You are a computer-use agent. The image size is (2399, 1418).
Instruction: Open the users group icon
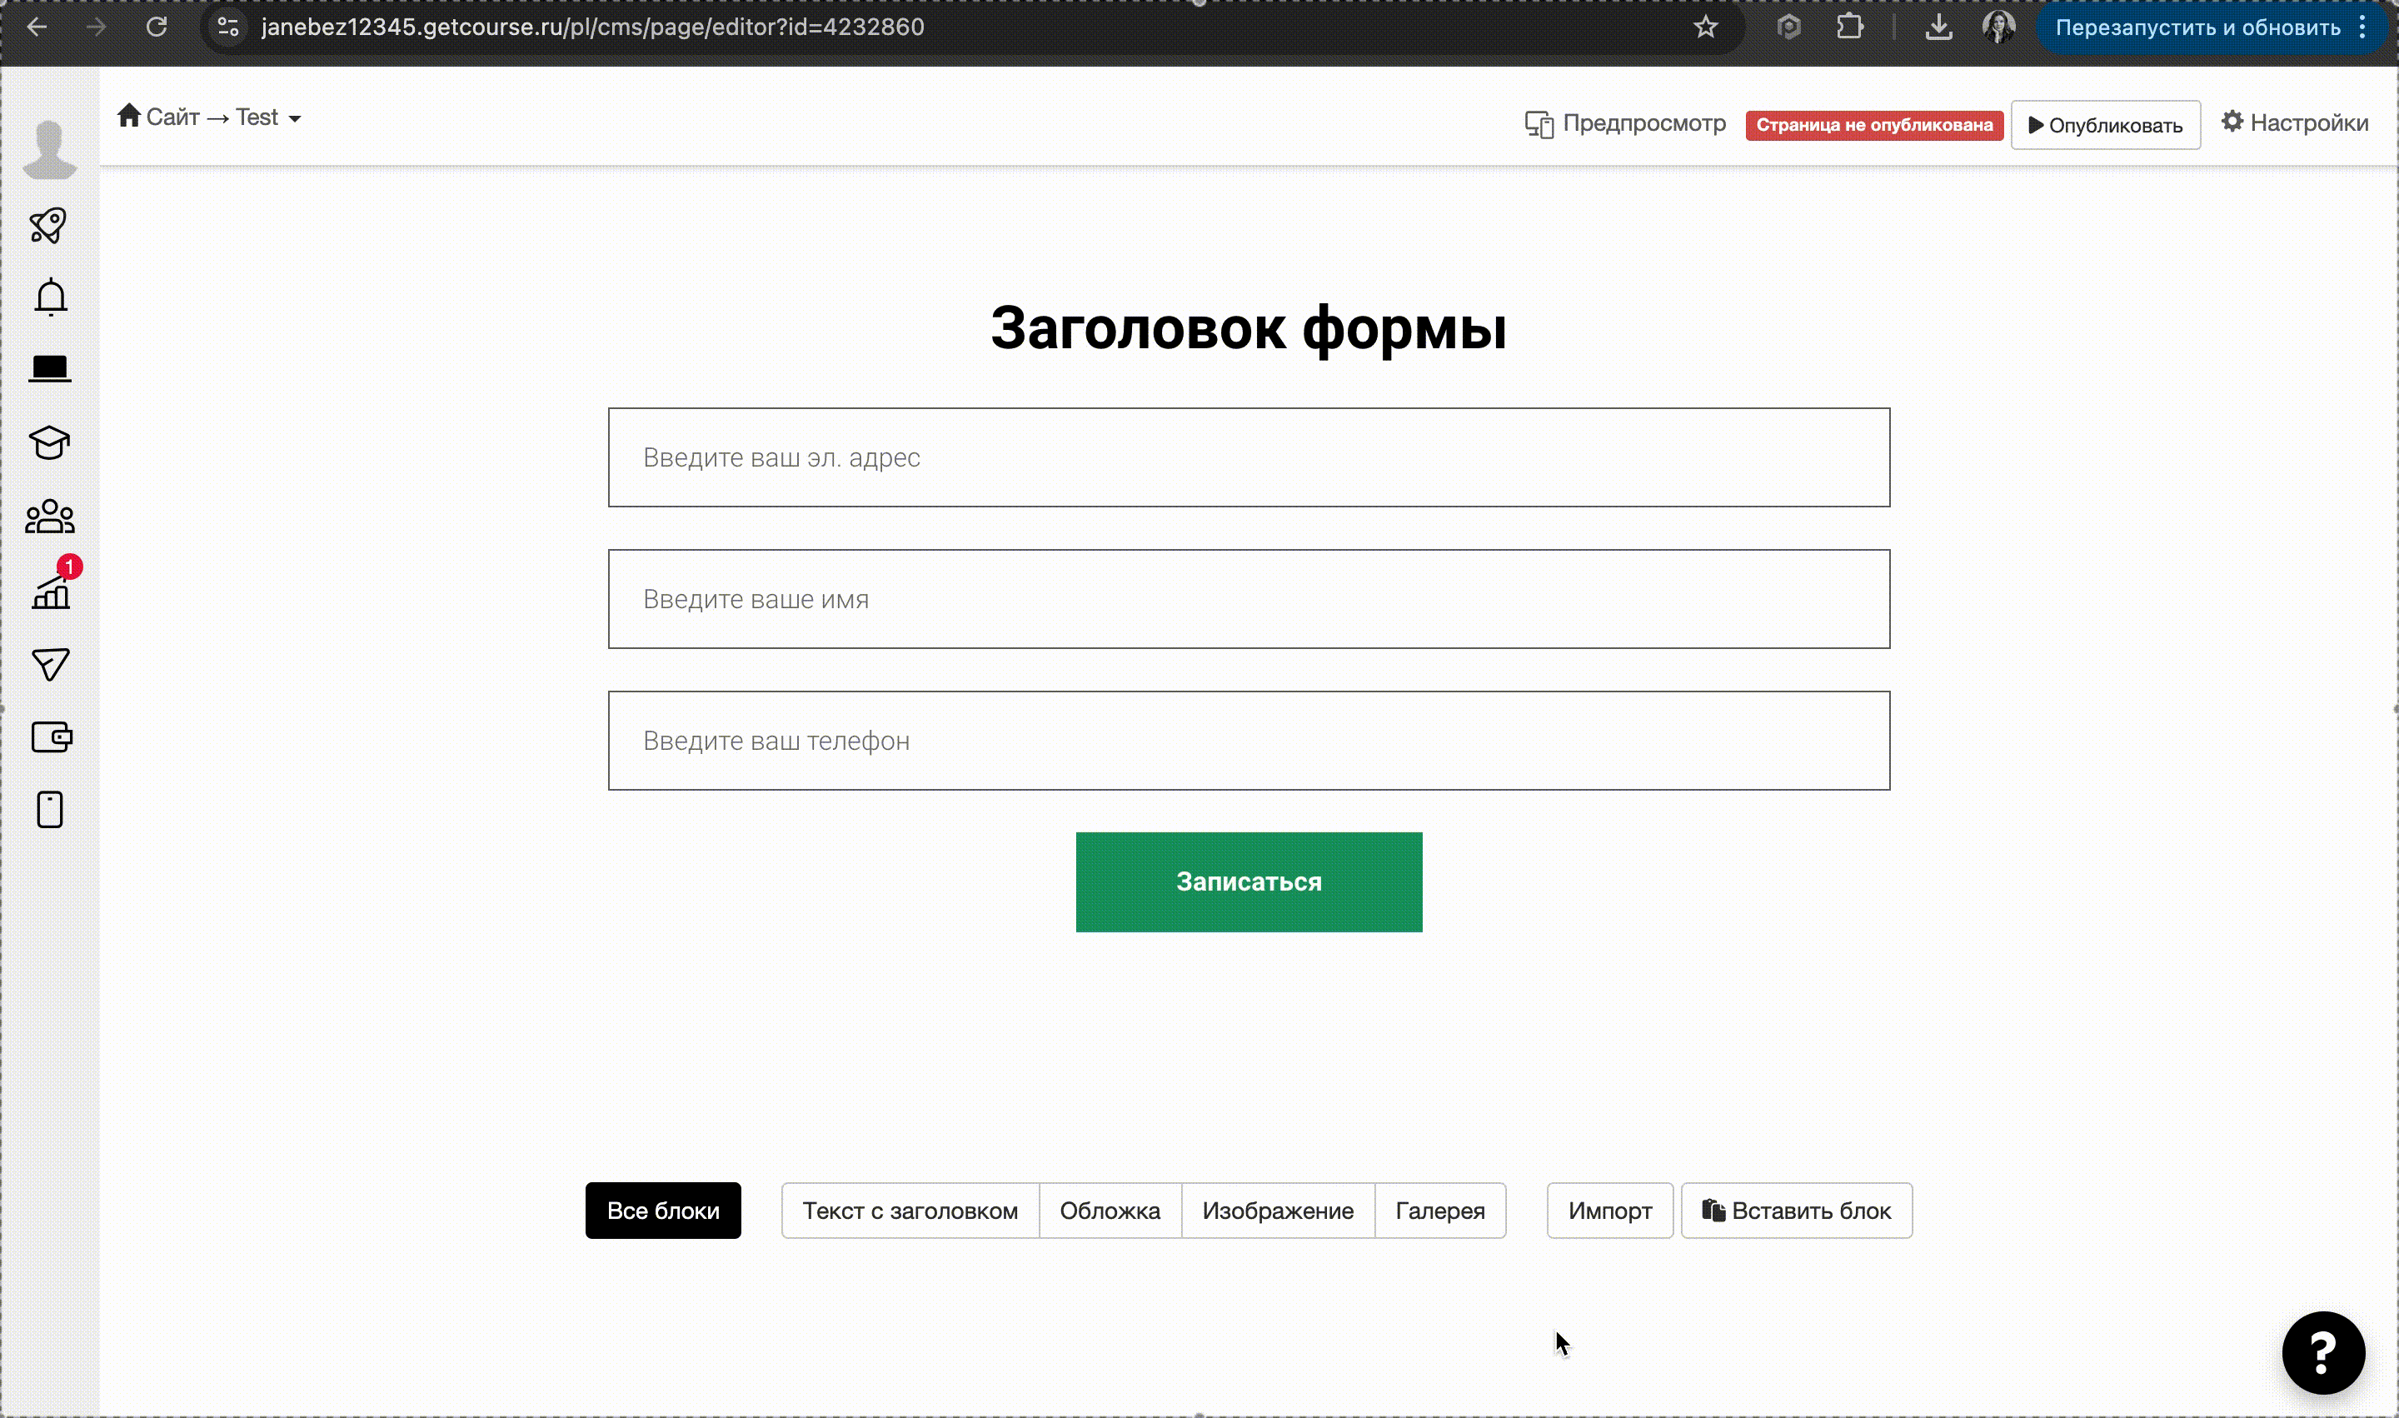(50, 517)
